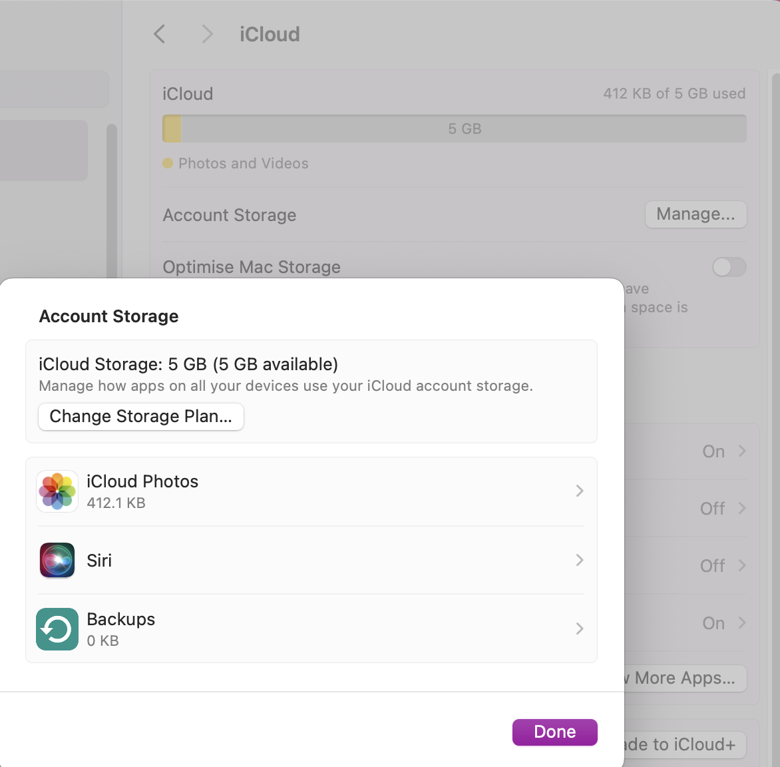780x767 pixels.
Task: Click the Siri app icon
Action: click(57, 560)
